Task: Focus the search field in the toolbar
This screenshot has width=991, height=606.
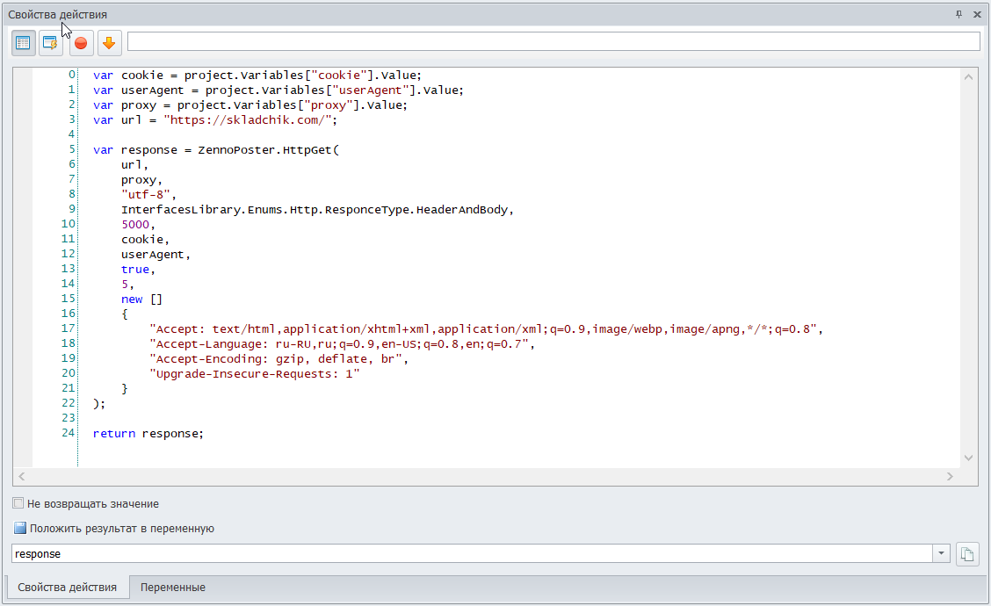Action: 553,41
